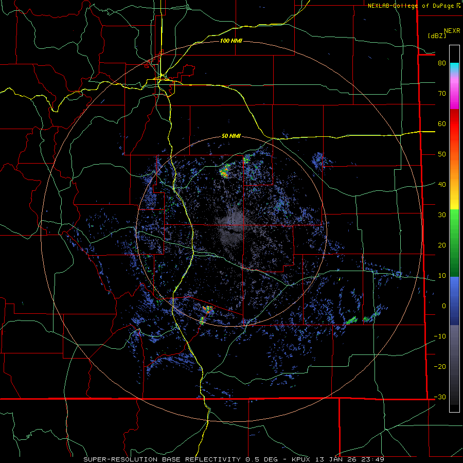Click the 0.5 DEG elevation text in the caption
This screenshot has width=463, height=463.
261,459
